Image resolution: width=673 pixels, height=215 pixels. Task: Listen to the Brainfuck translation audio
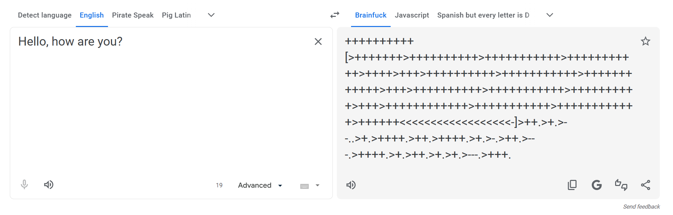coord(351,185)
